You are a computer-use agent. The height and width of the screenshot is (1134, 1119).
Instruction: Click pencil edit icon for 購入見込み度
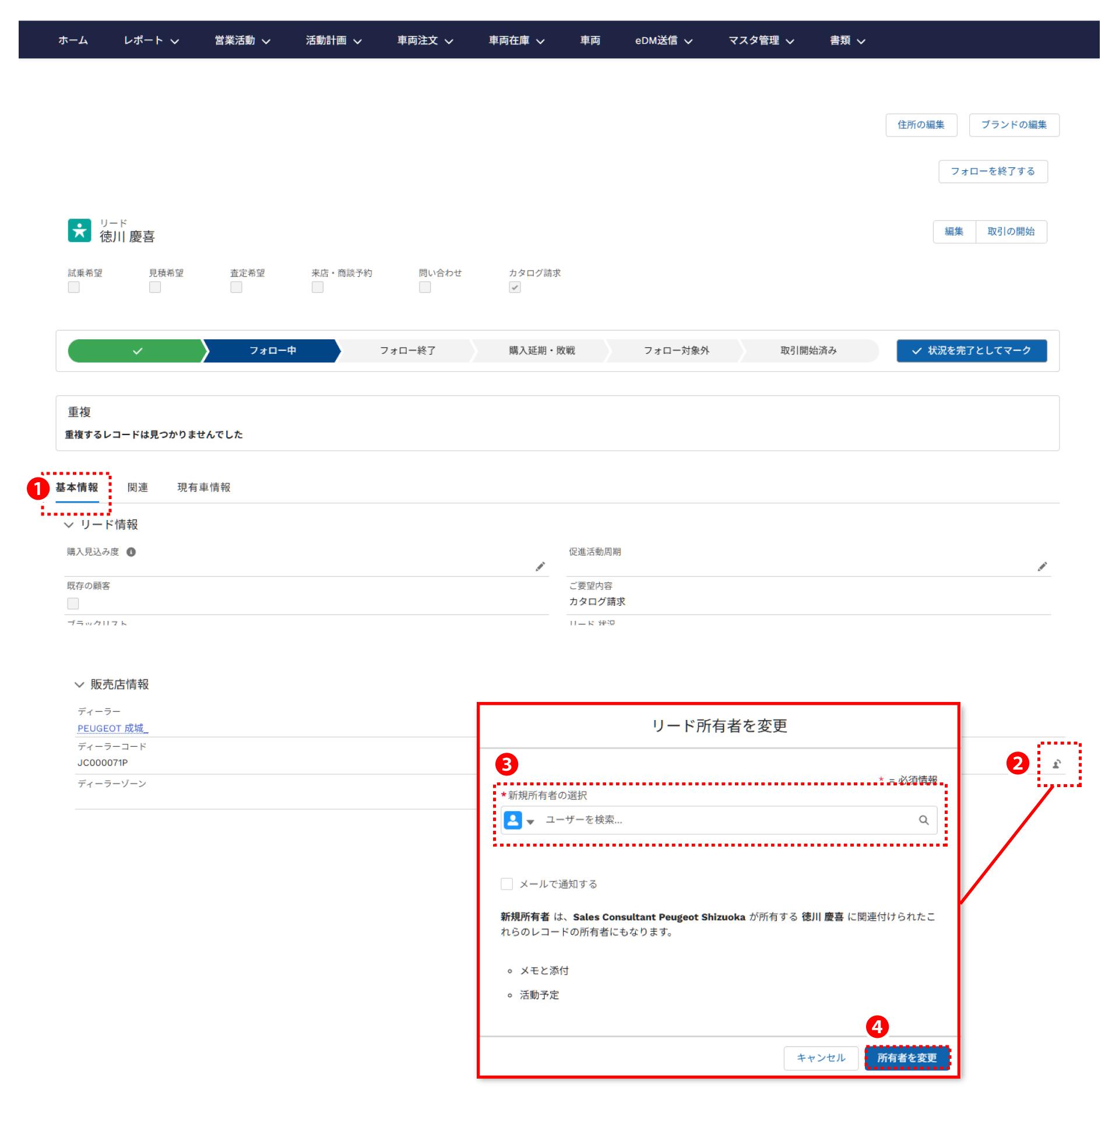coord(540,566)
